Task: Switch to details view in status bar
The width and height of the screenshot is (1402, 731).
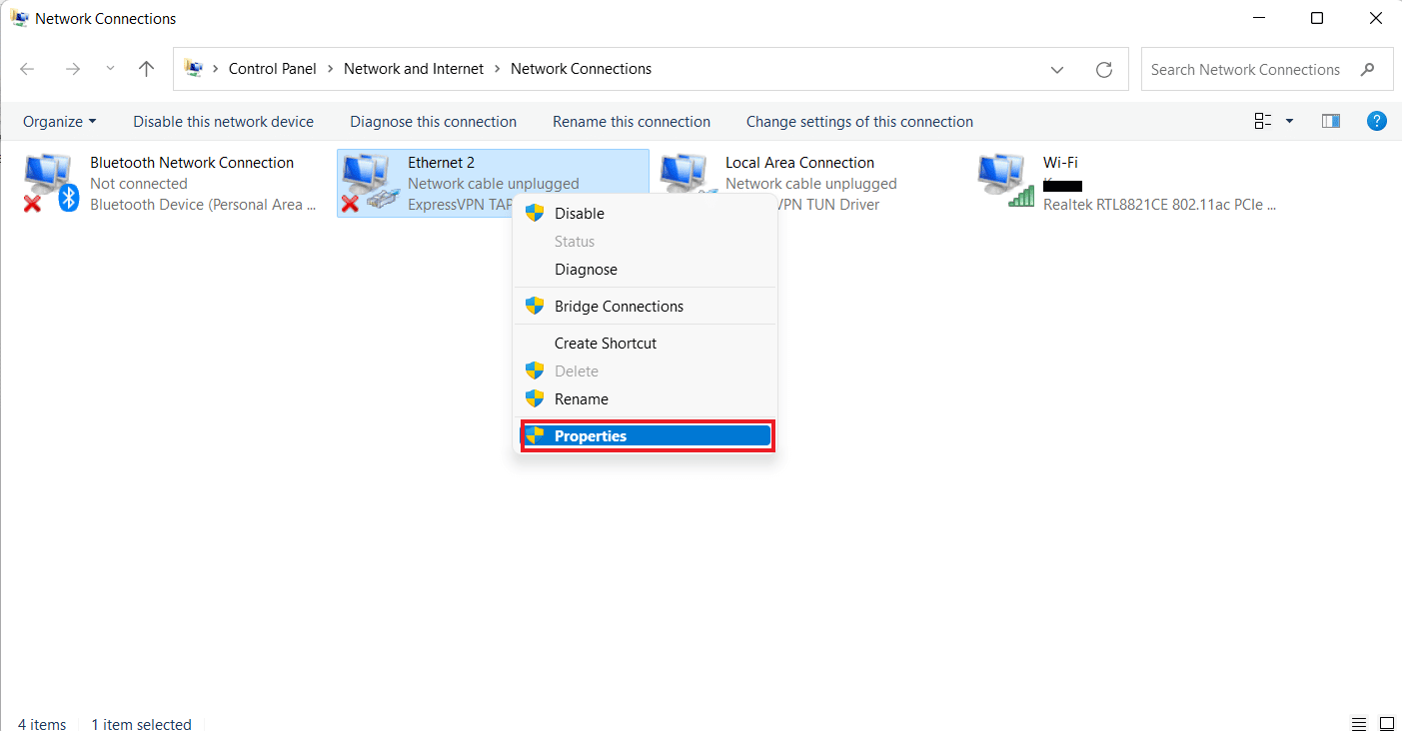Action: [x=1358, y=723]
